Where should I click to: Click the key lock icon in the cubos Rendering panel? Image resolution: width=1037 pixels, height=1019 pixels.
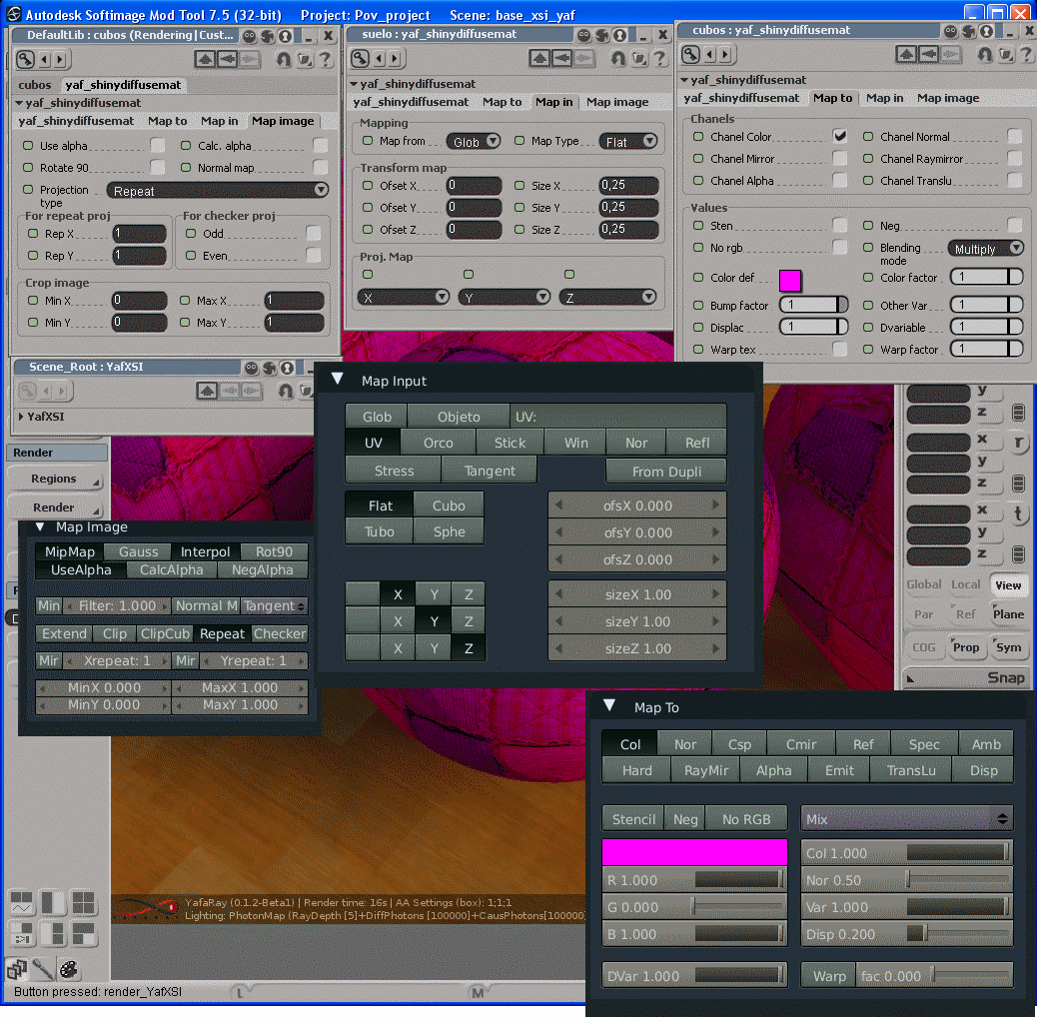(x=25, y=60)
